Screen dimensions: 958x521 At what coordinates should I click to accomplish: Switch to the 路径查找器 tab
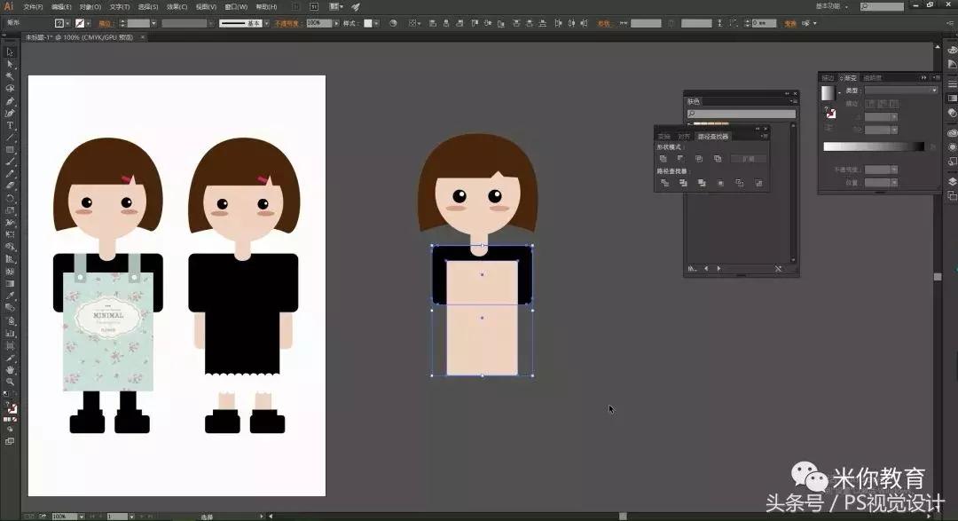[x=713, y=137]
